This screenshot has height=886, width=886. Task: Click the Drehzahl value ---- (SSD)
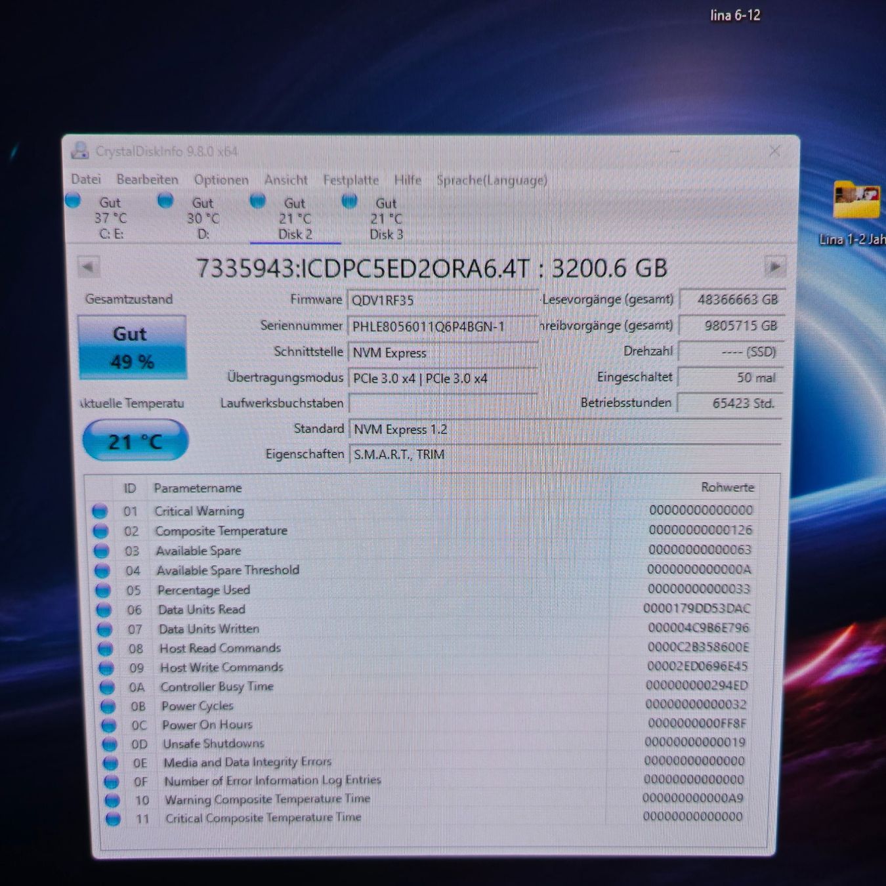[730, 352]
